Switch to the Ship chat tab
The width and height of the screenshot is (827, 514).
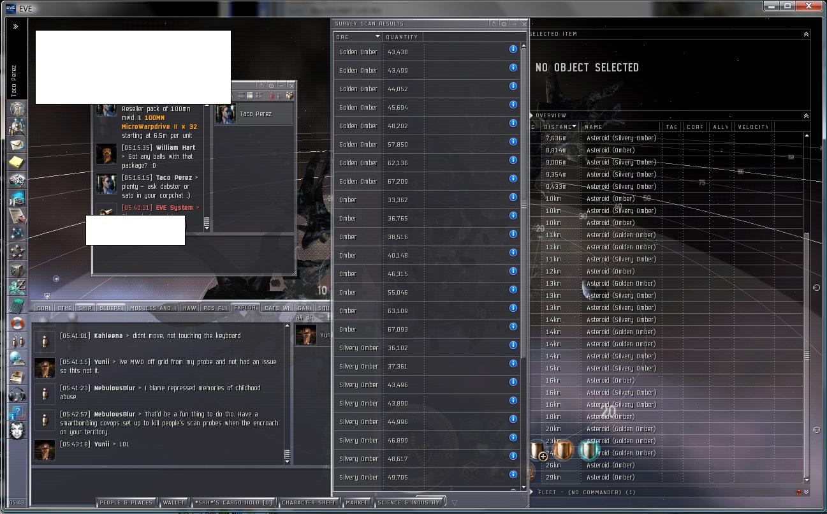(x=85, y=308)
